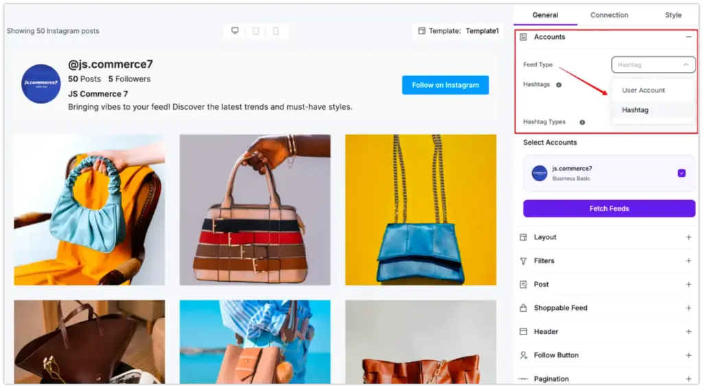Click the Showing 50 Instagram posts text
The width and height of the screenshot is (703, 388).
[x=53, y=31]
